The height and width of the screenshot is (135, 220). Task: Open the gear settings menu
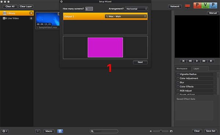pos(5,131)
